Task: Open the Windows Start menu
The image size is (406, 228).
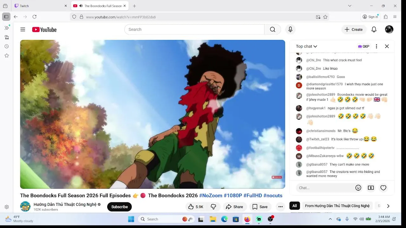Action: (x=131, y=219)
